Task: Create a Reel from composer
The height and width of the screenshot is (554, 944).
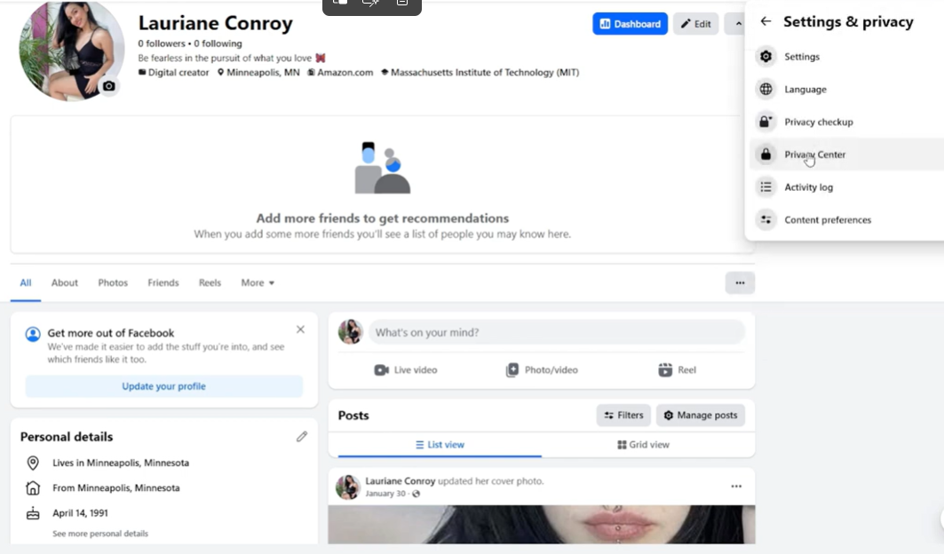Action: point(677,369)
